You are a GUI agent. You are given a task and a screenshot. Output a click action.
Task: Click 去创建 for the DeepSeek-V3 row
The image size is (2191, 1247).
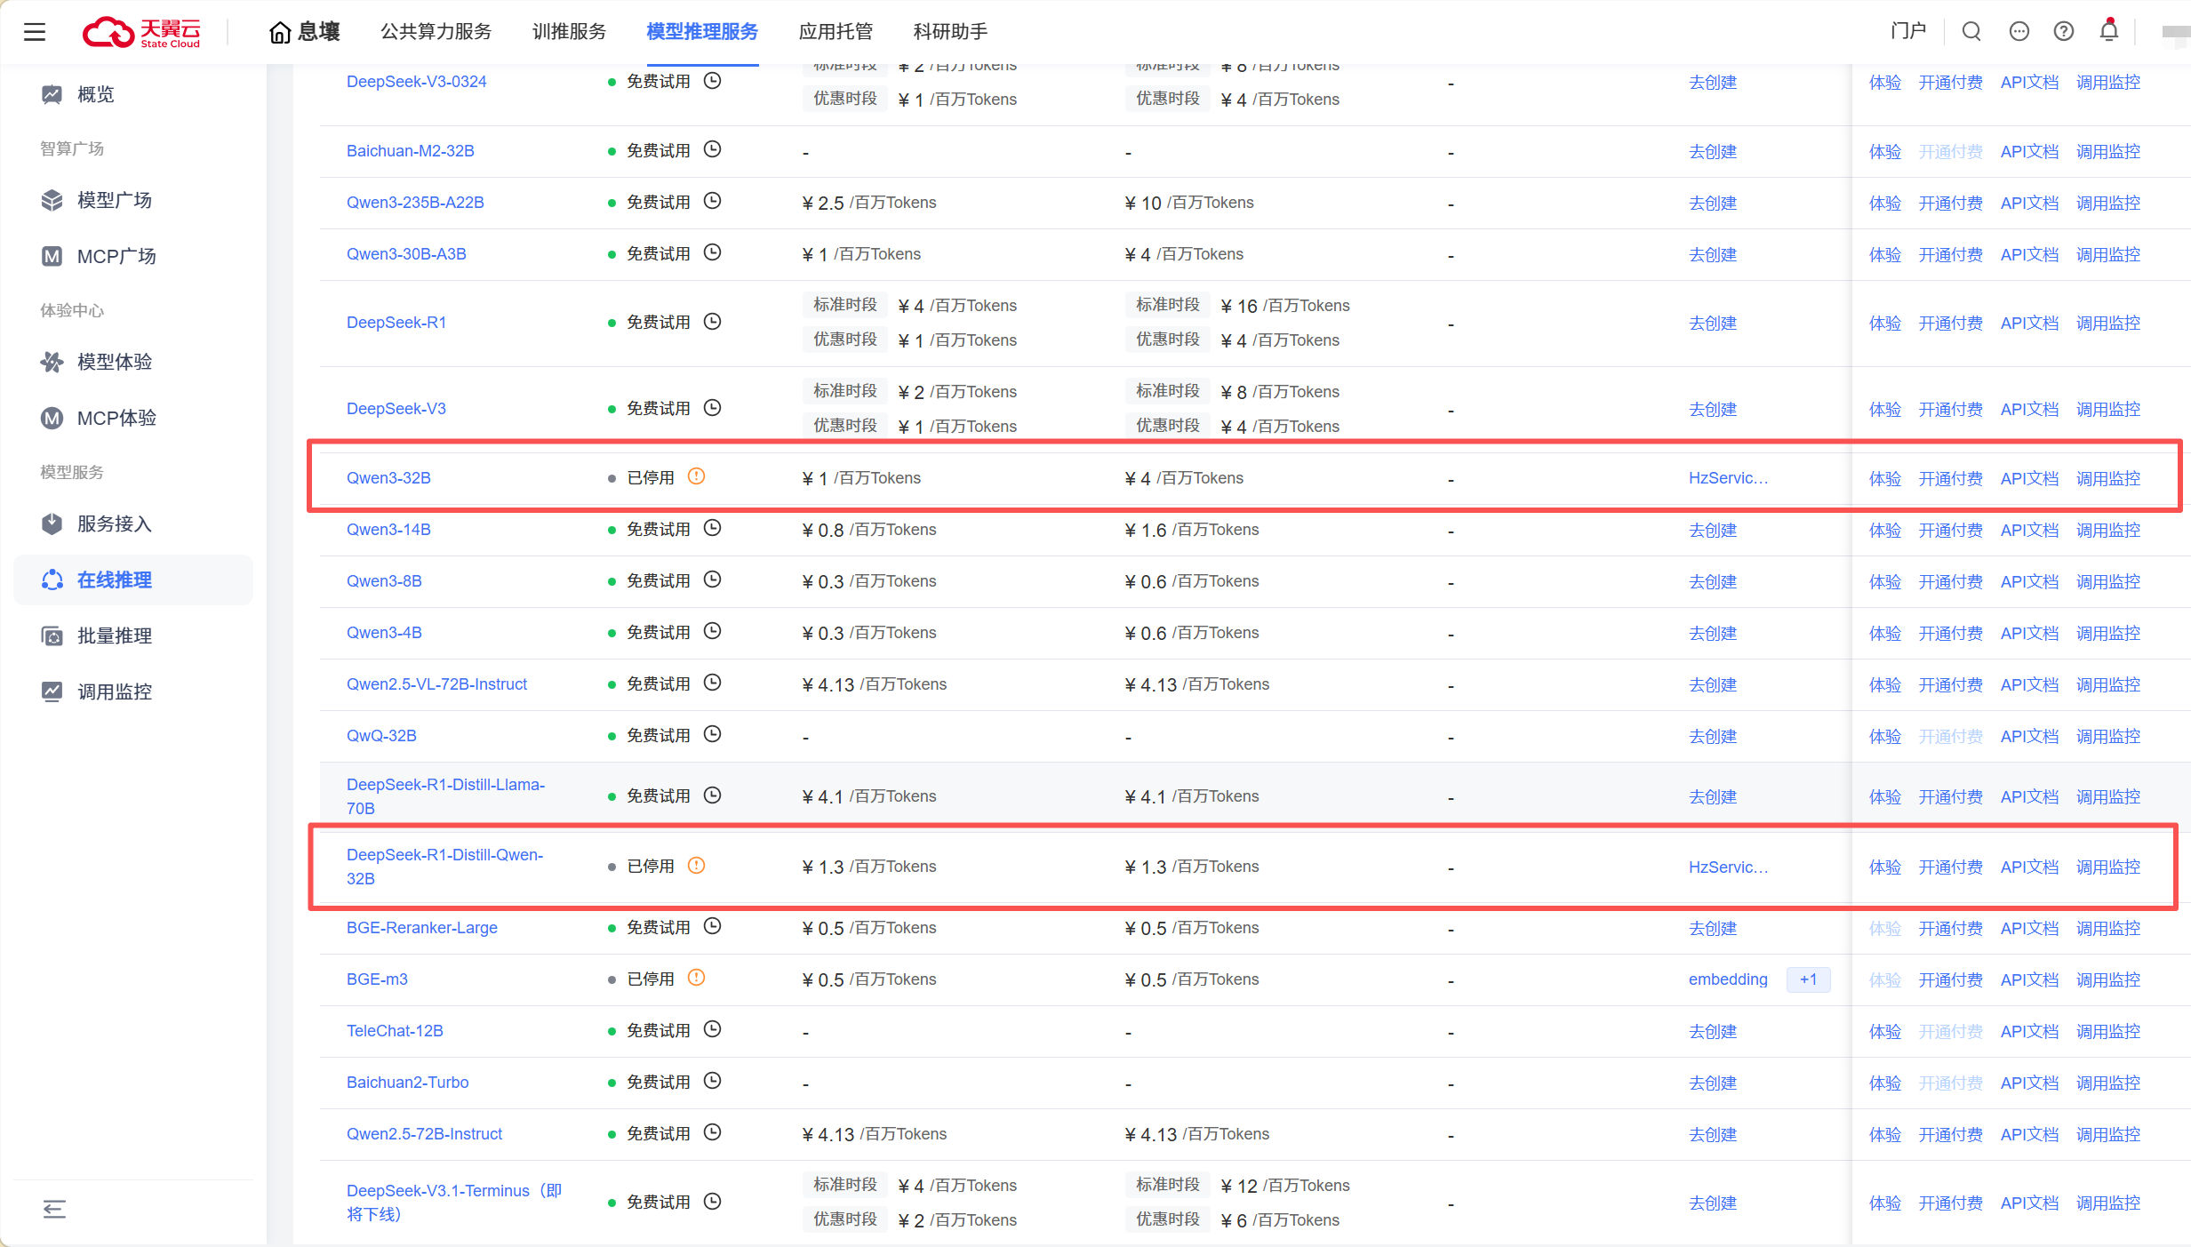coord(1712,409)
